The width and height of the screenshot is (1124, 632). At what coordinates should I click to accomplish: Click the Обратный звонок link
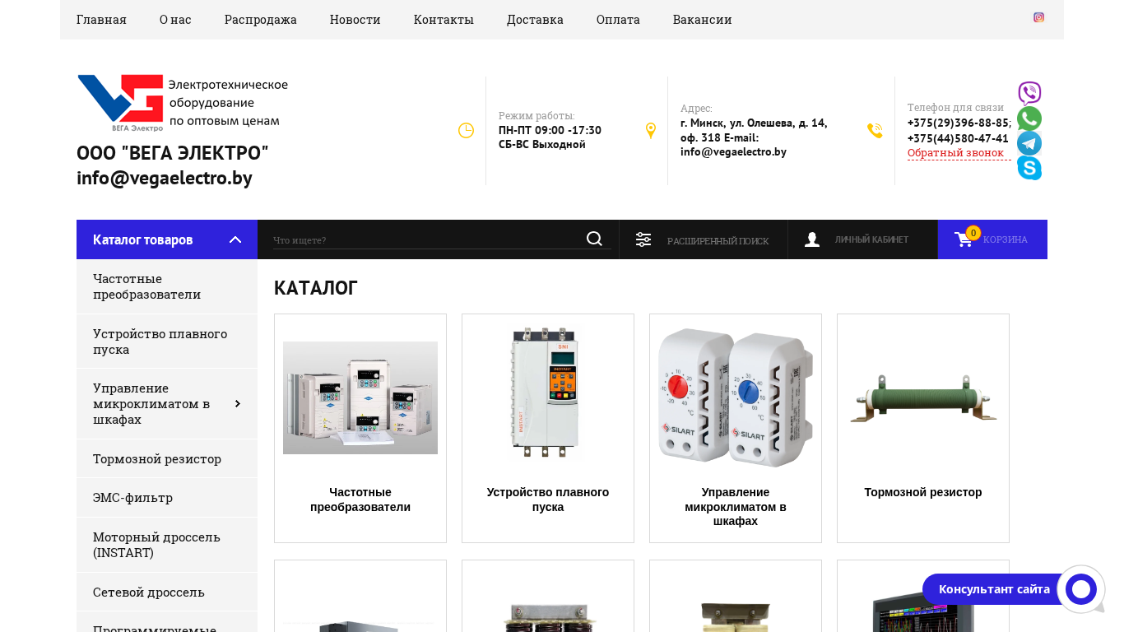[955, 153]
